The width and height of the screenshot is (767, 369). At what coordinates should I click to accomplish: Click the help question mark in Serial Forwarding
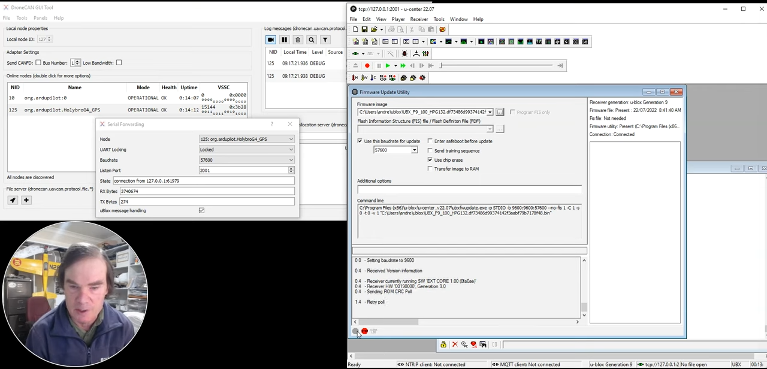272,124
